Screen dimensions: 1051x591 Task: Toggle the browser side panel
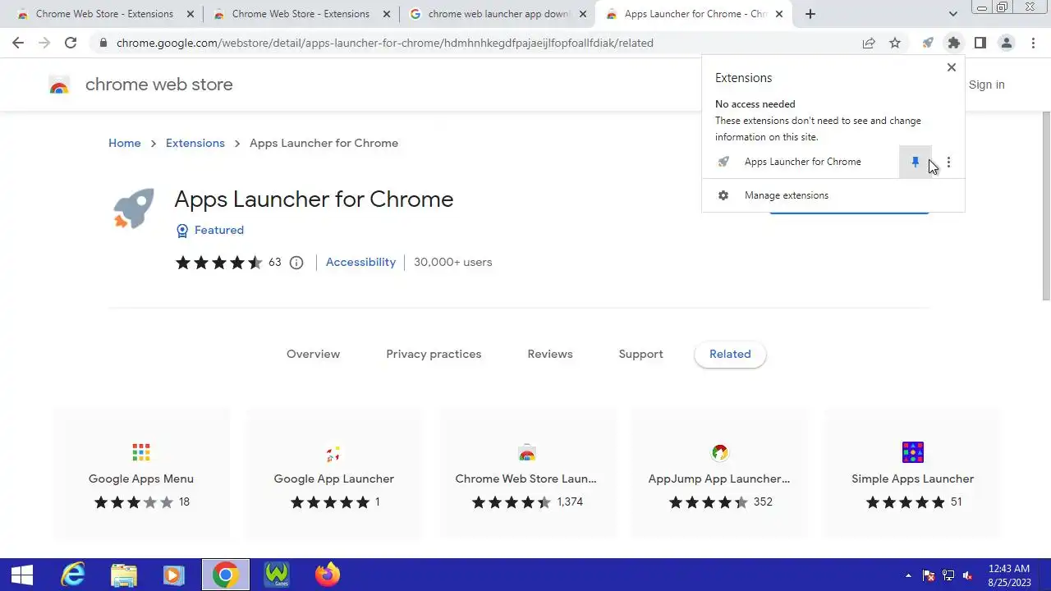pyautogui.click(x=980, y=43)
